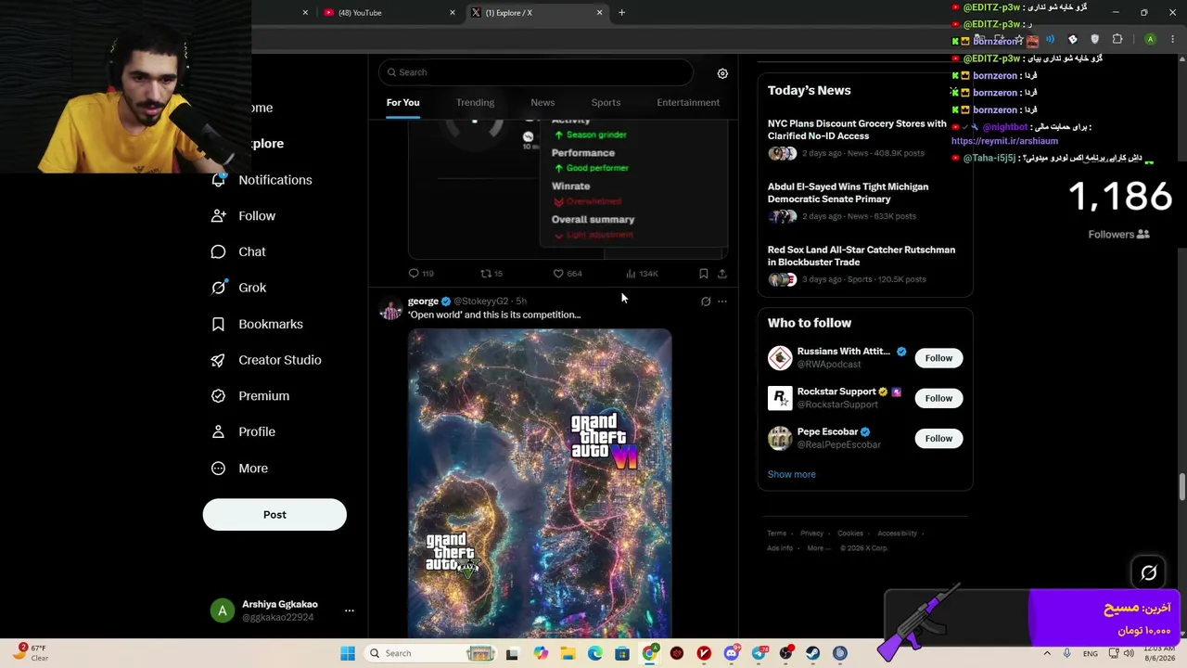Open Notifications from the X sidebar

click(262, 180)
